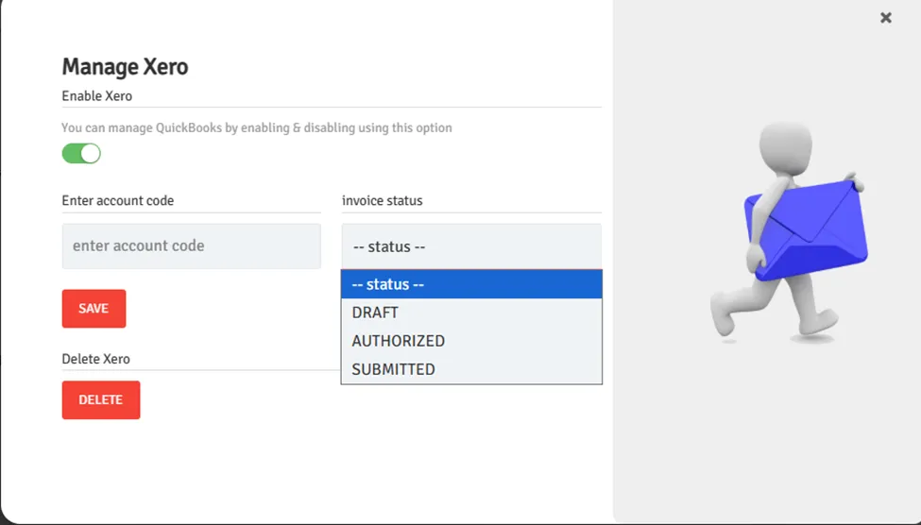Image resolution: width=921 pixels, height=525 pixels.
Task: Click the running figure's head
Action: (786, 146)
